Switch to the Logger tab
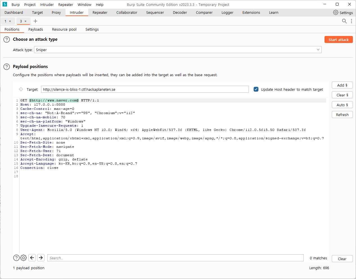 227,12
